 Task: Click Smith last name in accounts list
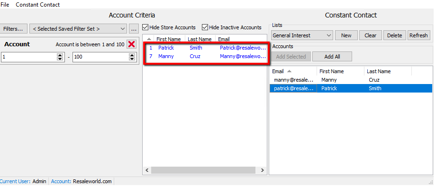(x=196, y=48)
